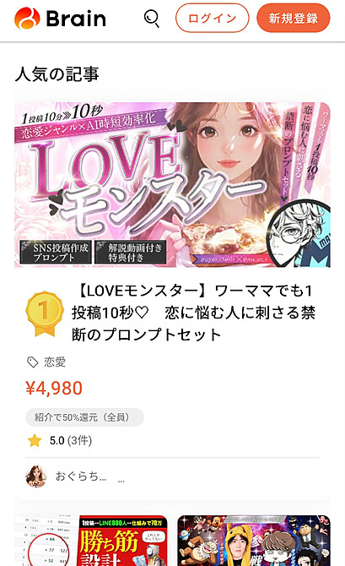Open the LOVEモンスター banner thumbnail
Screen dimensions: 345x566
coord(172,185)
